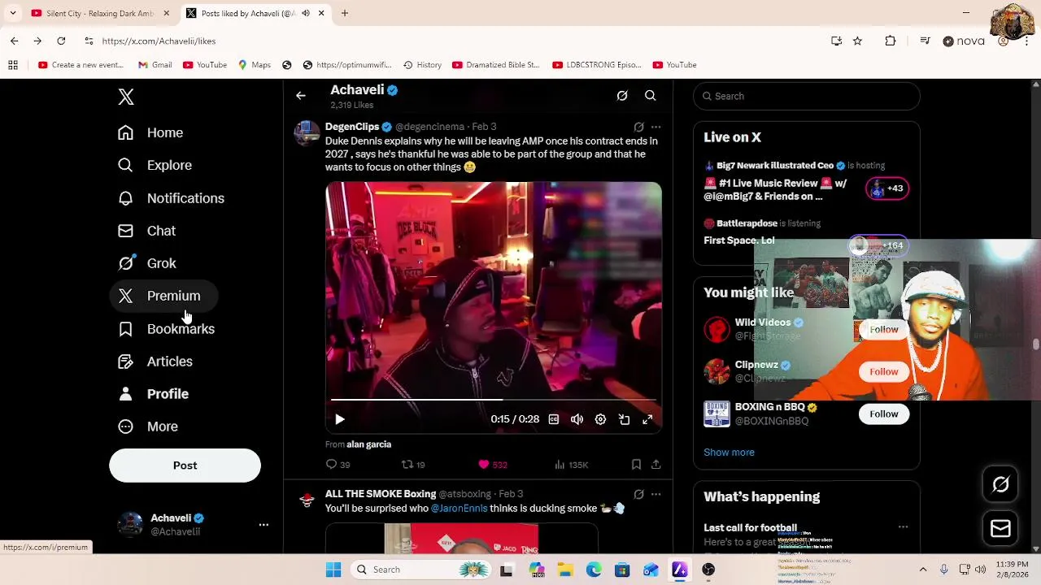Click browser back button
The image size is (1041, 585).
click(x=14, y=41)
